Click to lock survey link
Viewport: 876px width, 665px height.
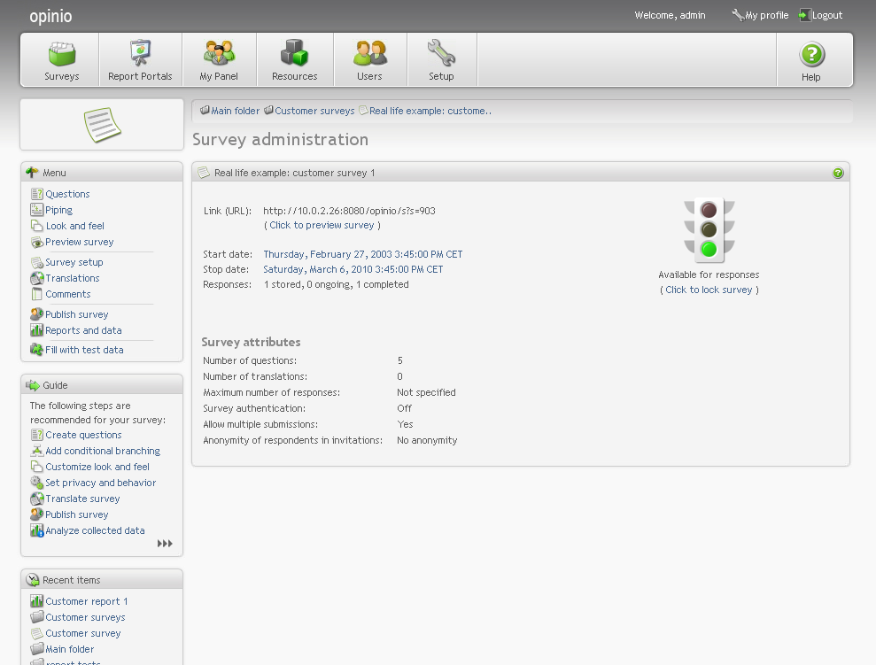(709, 290)
